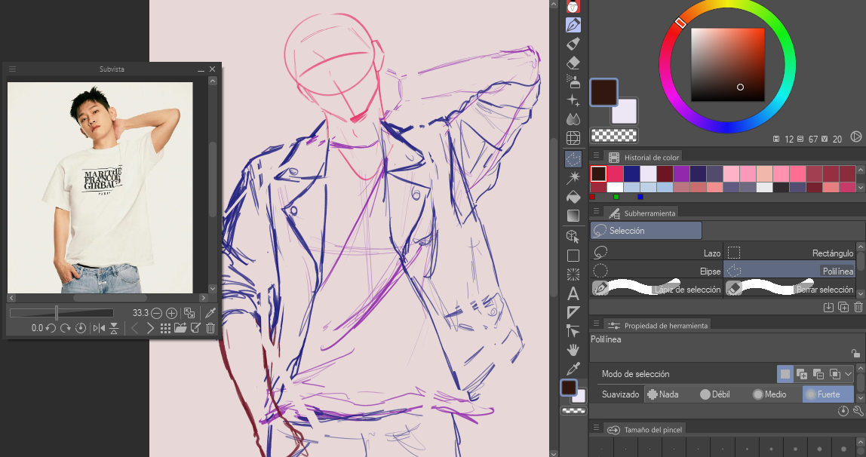Import image file into Subvista
The height and width of the screenshot is (457, 866).
tap(180, 328)
